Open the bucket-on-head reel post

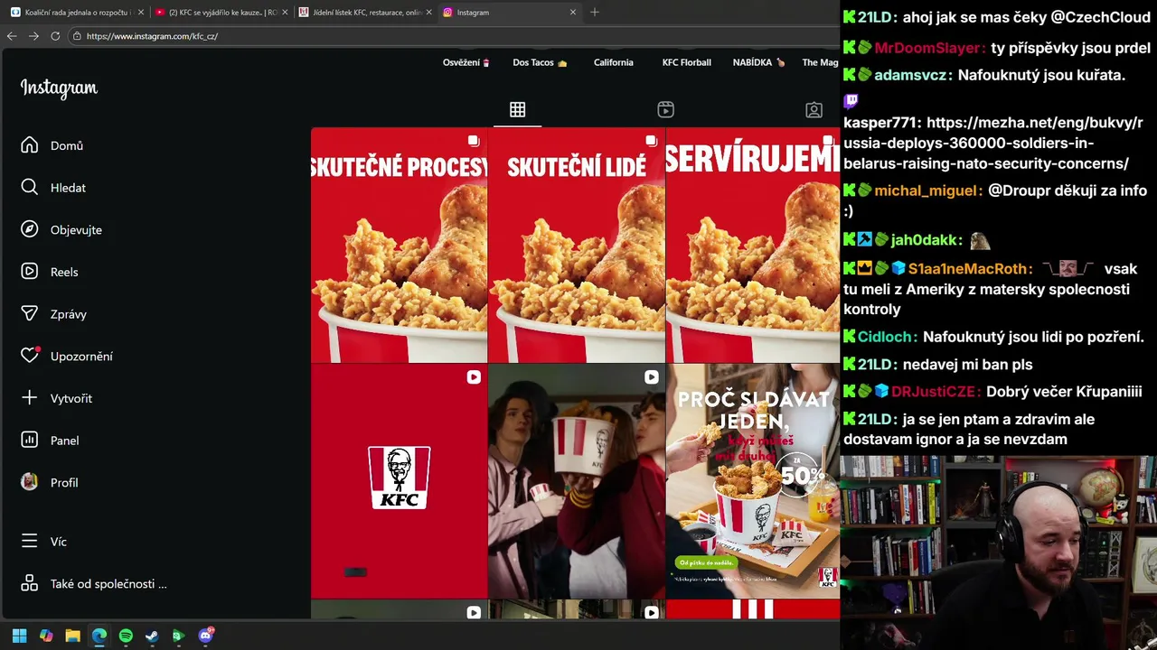(576, 481)
